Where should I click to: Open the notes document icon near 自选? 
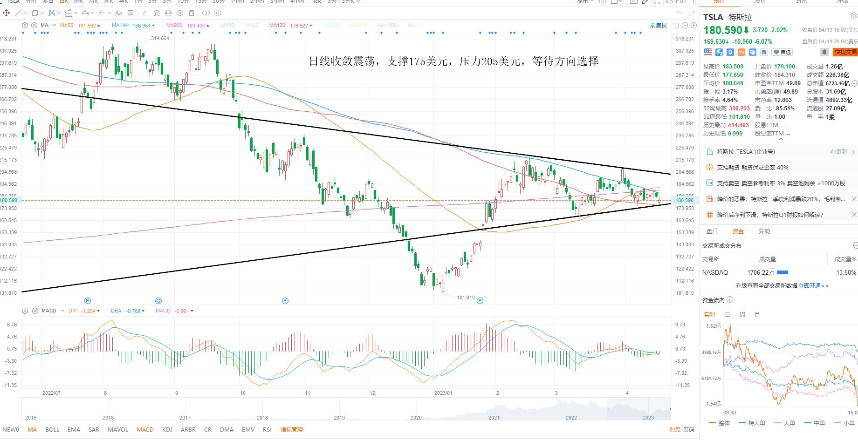click(x=764, y=52)
